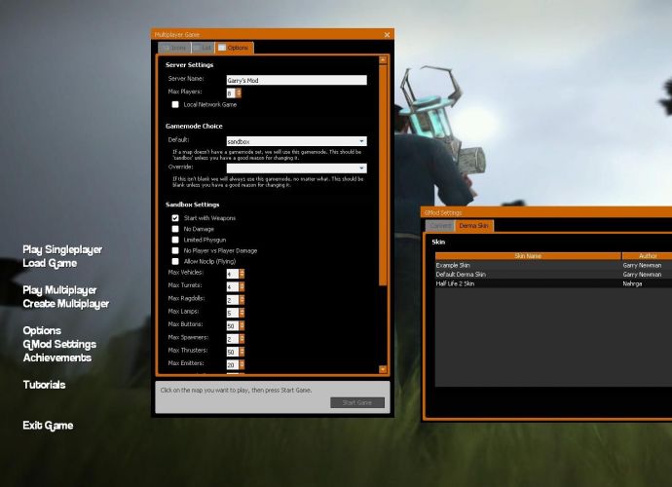Open the Default gamemode dropdown
Image resolution: width=672 pixels, height=487 pixels.
297,141
